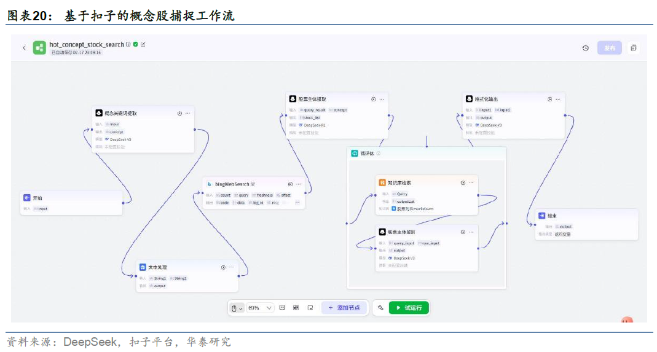
Task: Open the more menu on bingWebSearch node
Action: pos(299,184)
